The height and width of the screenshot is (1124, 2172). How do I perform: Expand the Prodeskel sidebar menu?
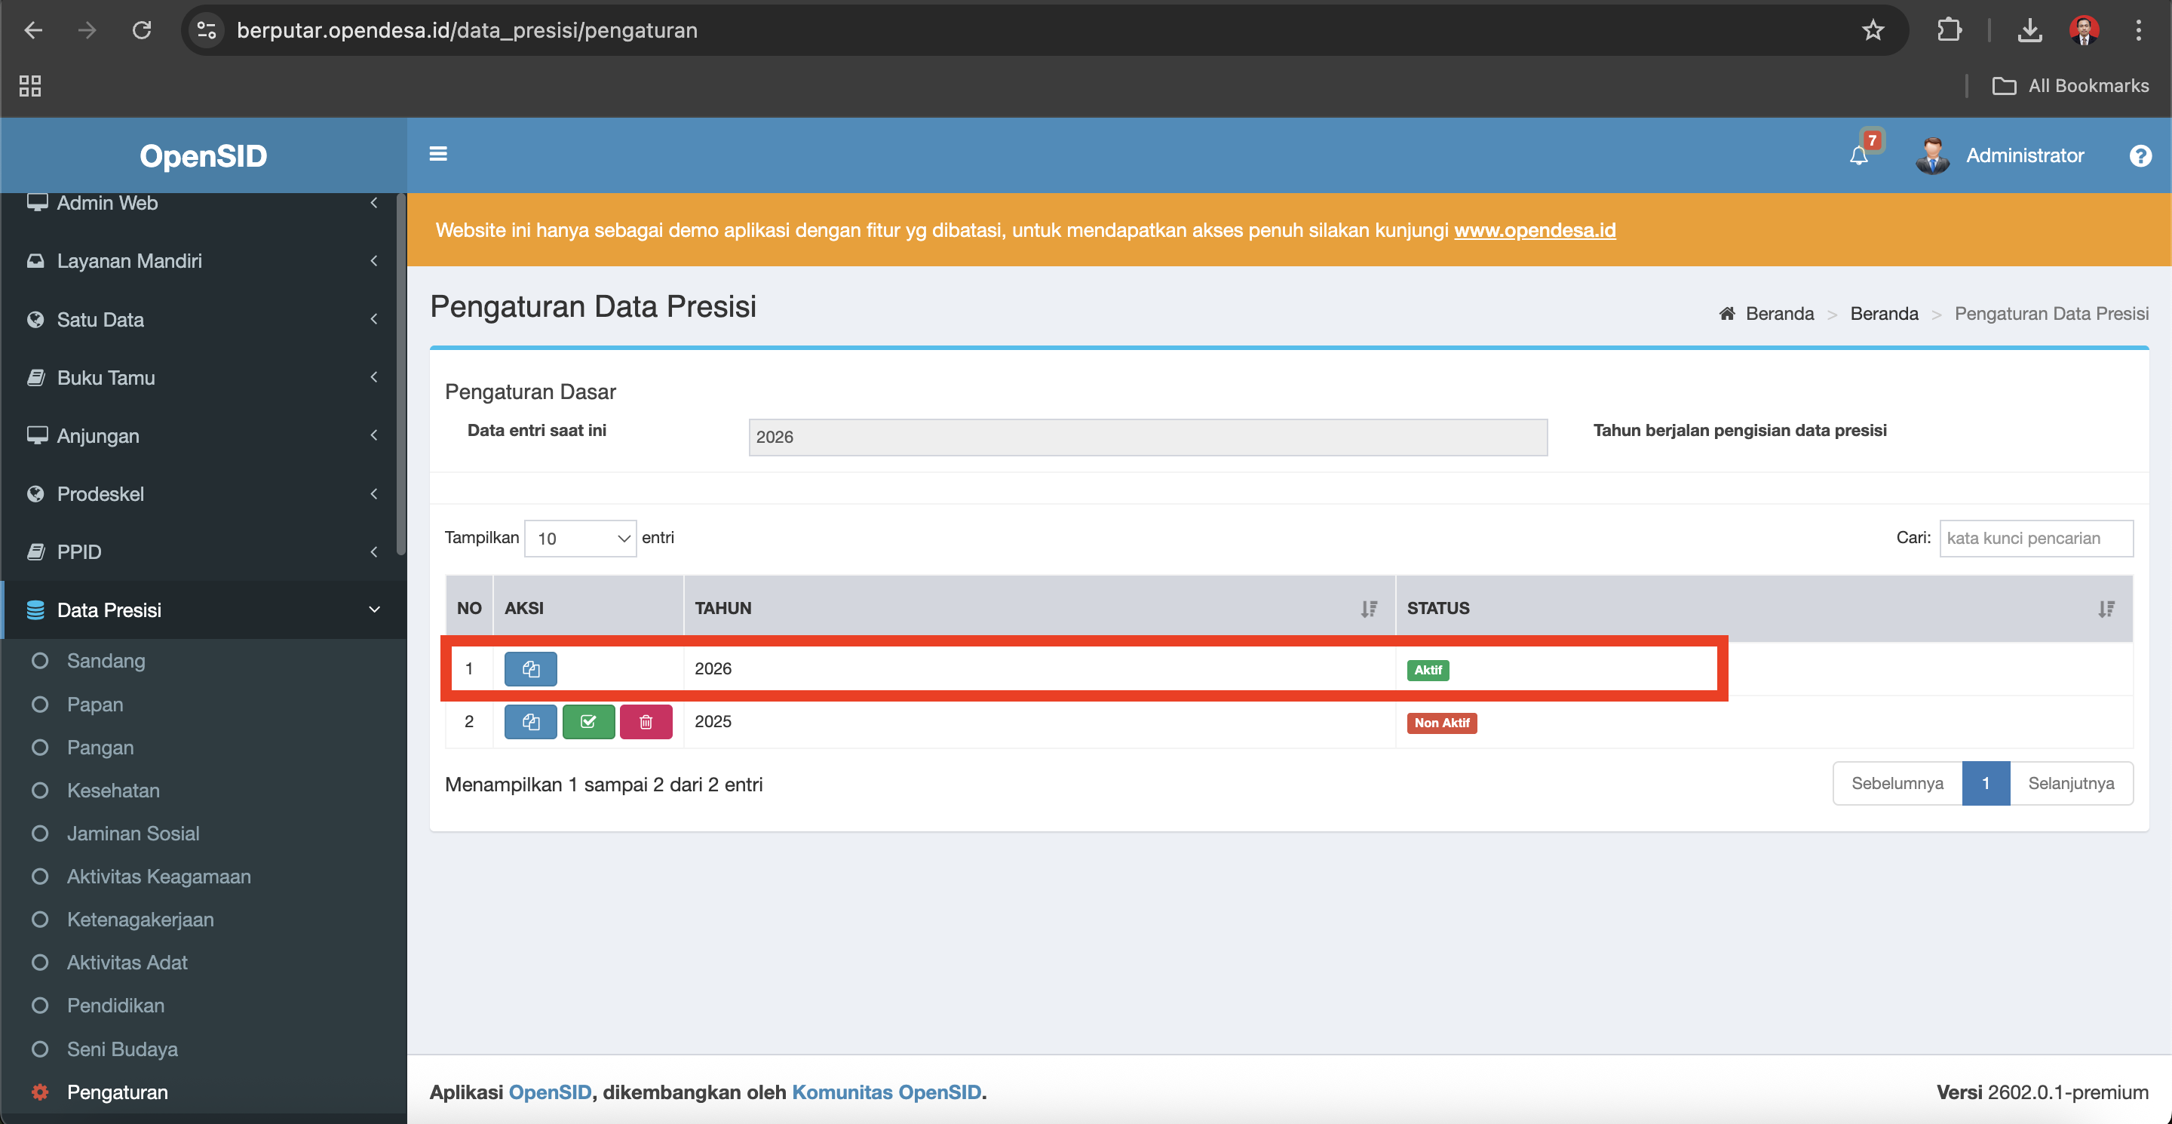(x=202, y=494)
